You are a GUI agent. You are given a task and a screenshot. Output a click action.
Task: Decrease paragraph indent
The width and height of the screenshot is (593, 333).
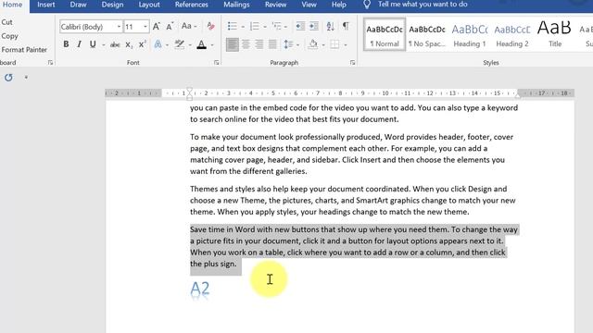pos(300,26)
